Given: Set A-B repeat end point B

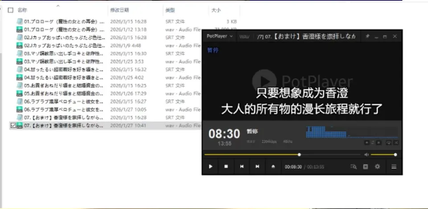Looking at the screenshot, I should (379, 143).
